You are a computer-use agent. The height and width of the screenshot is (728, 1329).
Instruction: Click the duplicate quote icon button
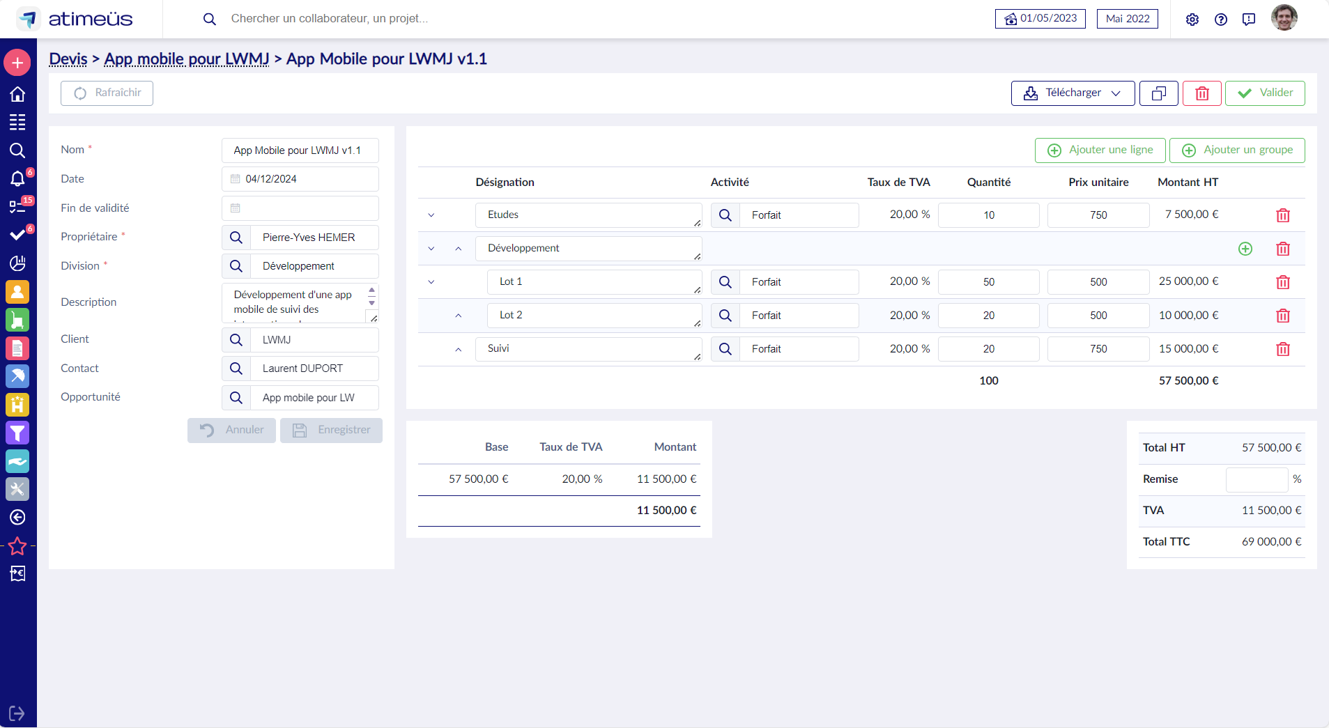[x=1158, y=93]
